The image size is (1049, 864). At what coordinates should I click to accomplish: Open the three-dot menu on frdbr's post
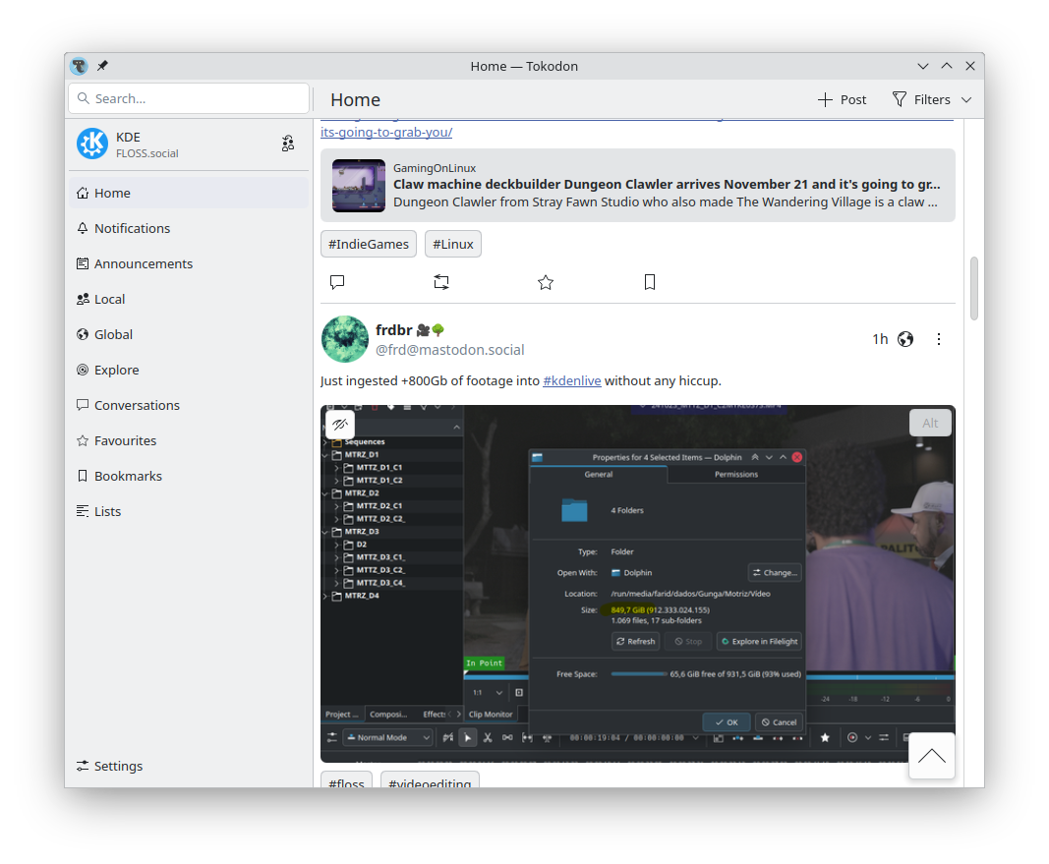point(939,339)
